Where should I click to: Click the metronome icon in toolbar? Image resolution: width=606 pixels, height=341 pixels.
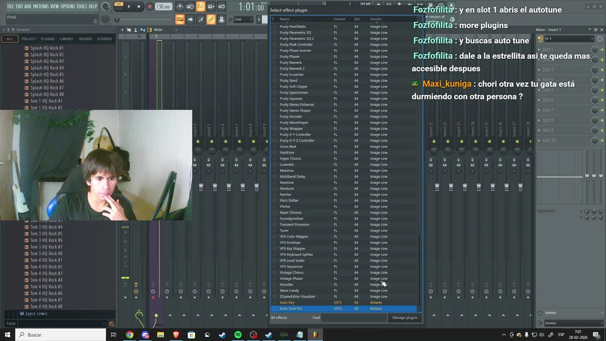click(x=180, y=7)
